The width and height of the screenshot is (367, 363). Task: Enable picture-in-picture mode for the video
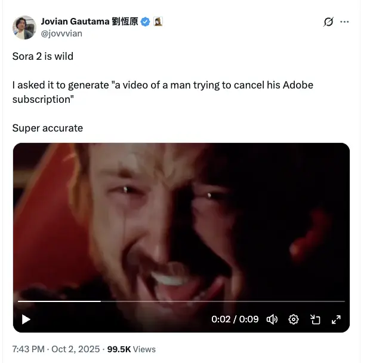(315, 319)
